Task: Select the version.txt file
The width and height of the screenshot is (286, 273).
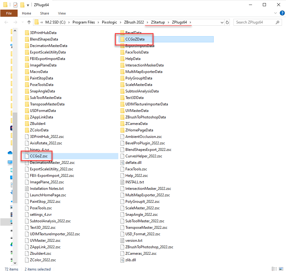Action: (132, 241)
